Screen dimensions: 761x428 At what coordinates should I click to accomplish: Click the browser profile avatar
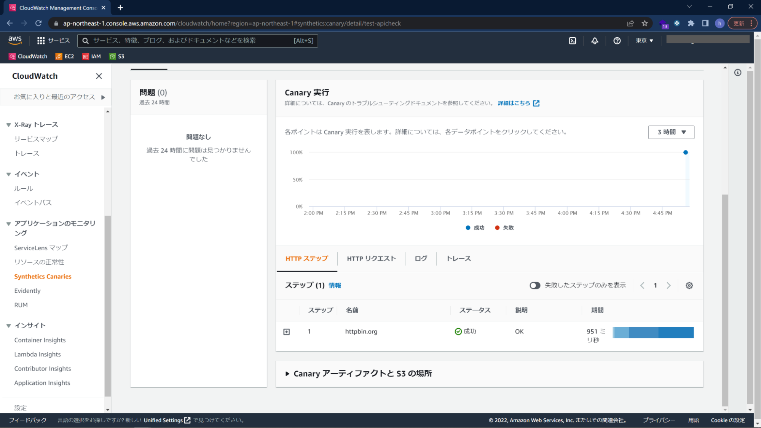(720, 23)
